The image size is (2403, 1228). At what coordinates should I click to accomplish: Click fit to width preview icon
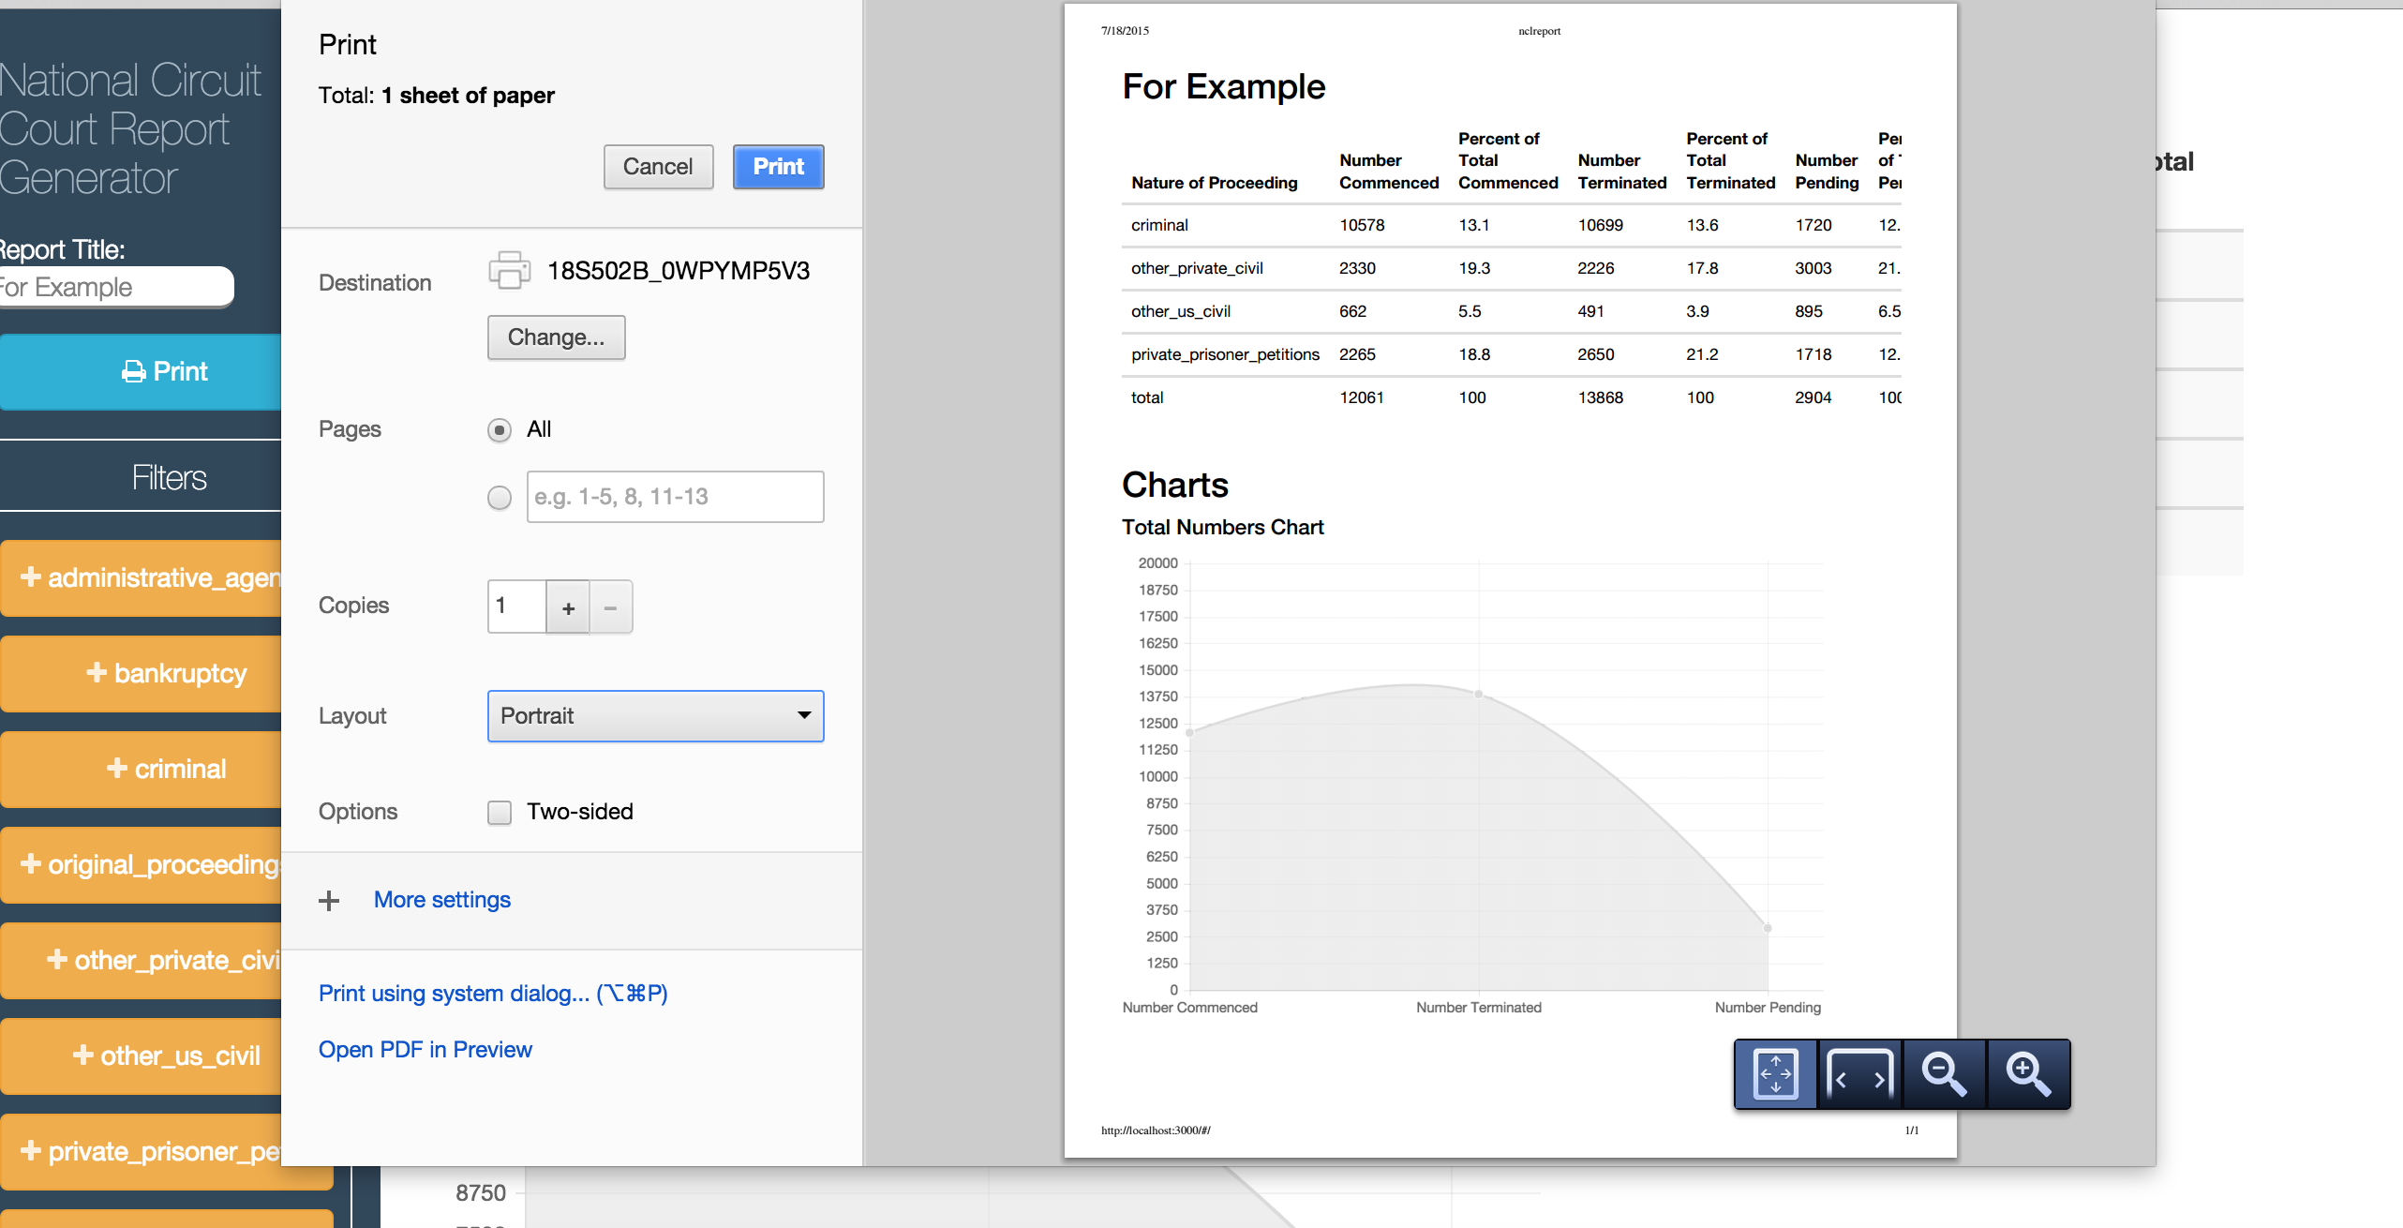click(x=1859, y=1074)
